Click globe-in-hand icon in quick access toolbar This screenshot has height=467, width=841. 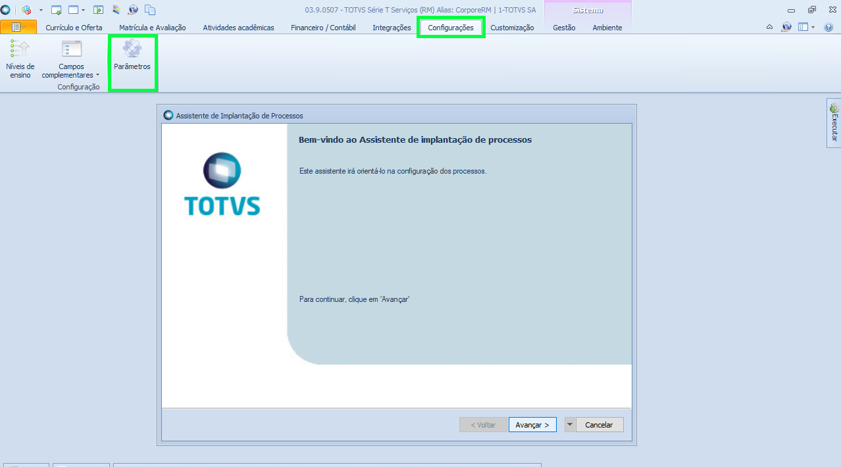tap(133, 10)
